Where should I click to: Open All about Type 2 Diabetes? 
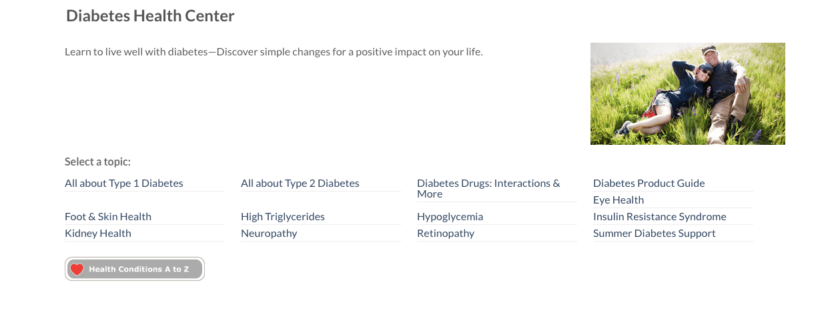tap(300, 183)
